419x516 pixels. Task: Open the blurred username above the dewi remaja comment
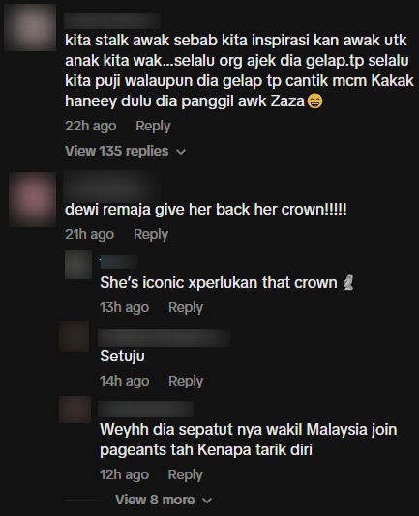click(x=111, y=186)
